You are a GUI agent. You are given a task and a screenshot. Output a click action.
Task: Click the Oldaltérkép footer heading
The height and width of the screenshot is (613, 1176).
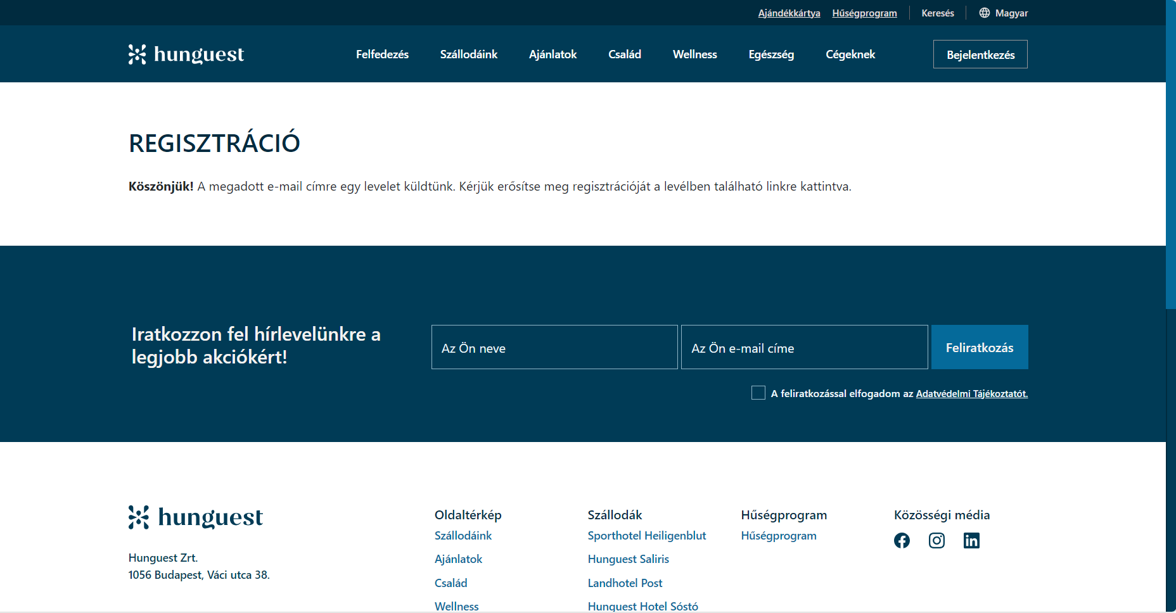point(468,515)
